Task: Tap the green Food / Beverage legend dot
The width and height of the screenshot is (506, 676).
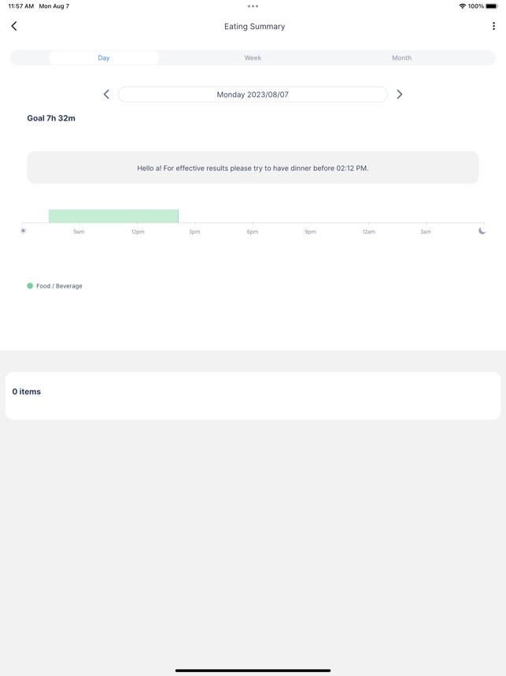Action: 30,286
